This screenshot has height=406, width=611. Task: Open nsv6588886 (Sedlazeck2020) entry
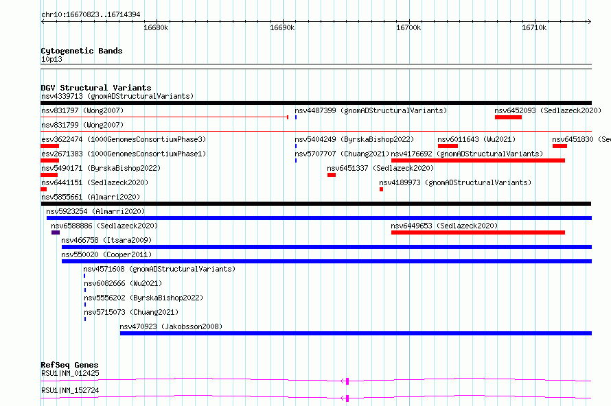coord(104,226)
